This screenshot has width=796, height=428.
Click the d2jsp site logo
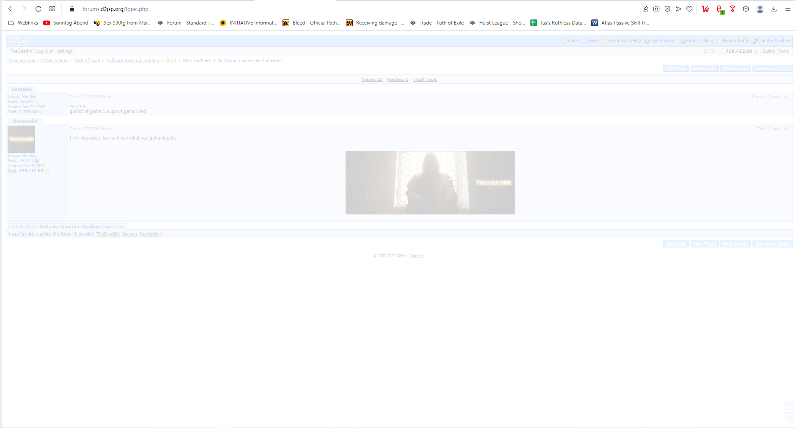click(x=19, y=41)
